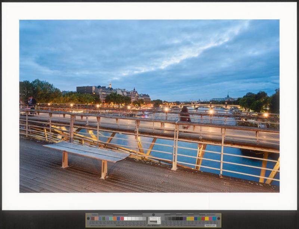Click the domed building on the right horizon
This screenshot has height=229, width=299.
point(228,97)
